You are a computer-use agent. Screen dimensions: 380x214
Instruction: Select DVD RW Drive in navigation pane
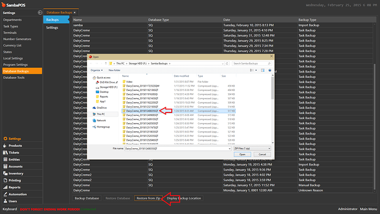107,83
